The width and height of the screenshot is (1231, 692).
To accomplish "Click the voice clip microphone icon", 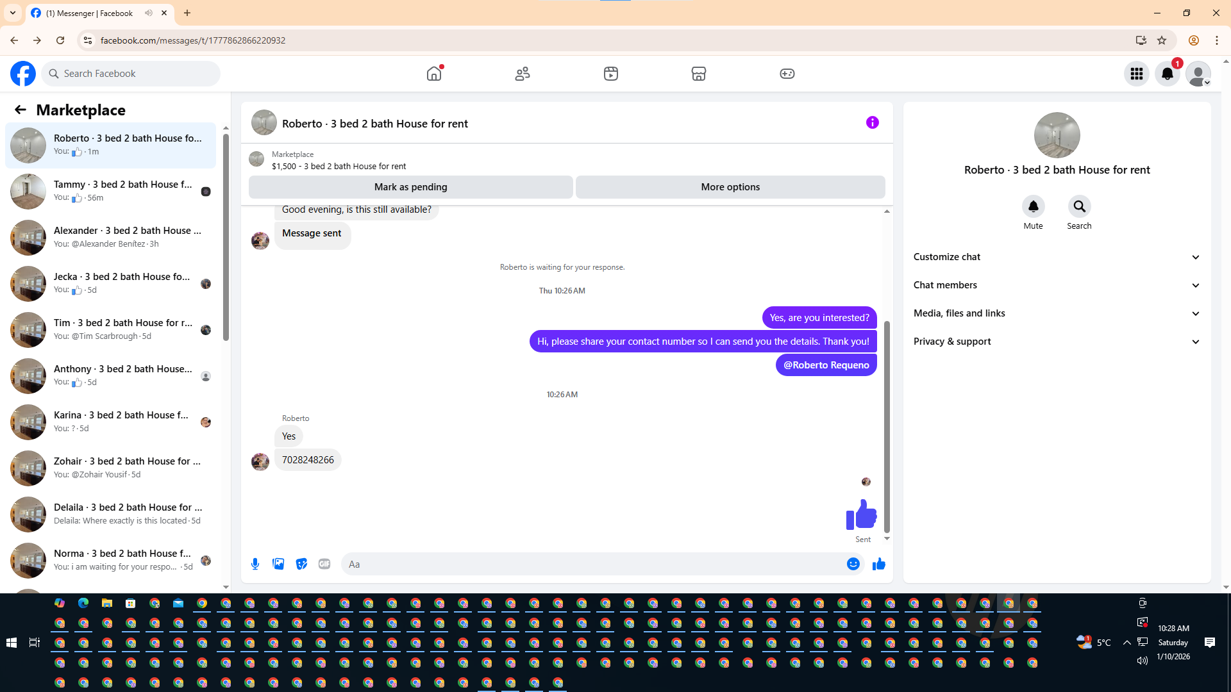I will click(x=255, y=564).
